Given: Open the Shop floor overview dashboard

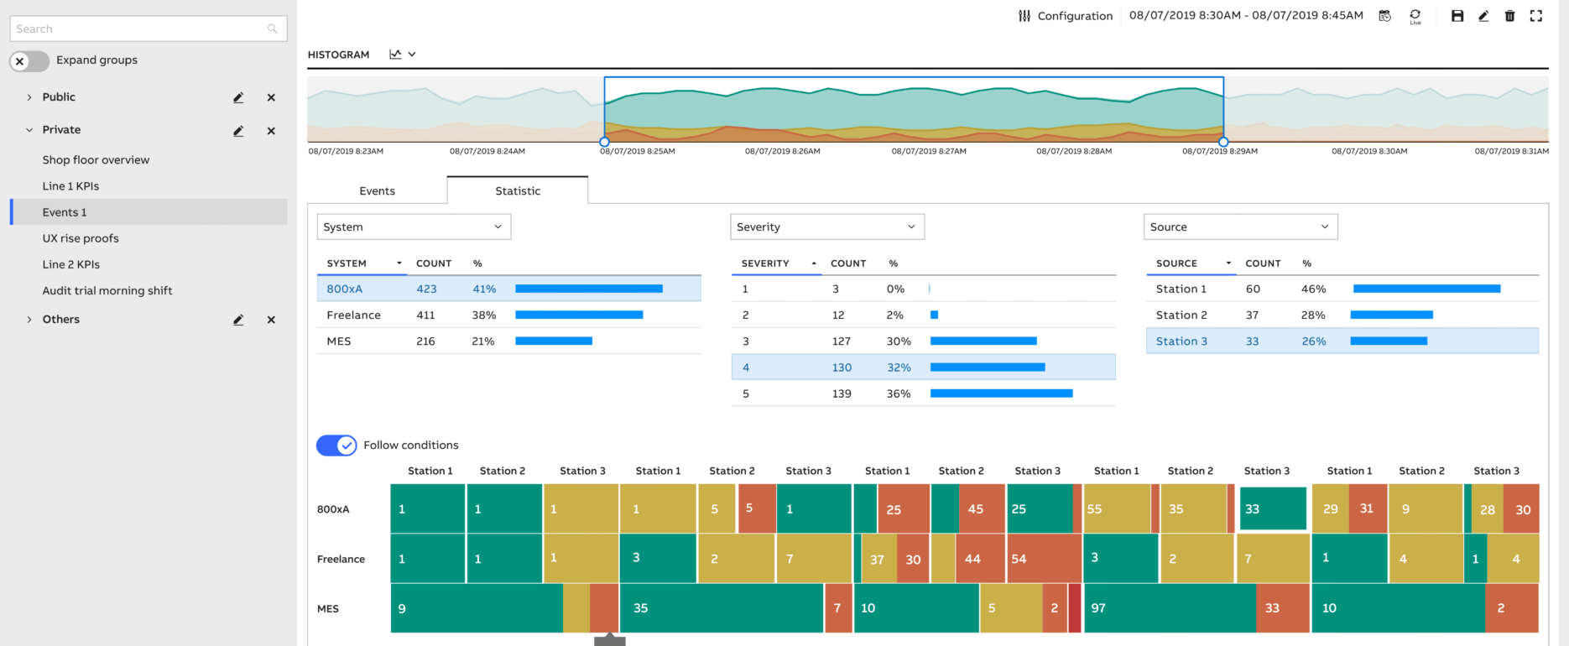Looking at the screenshot, I should coord(96,160).
